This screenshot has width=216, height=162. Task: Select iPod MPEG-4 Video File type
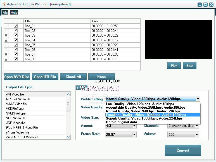coord(35,128)
